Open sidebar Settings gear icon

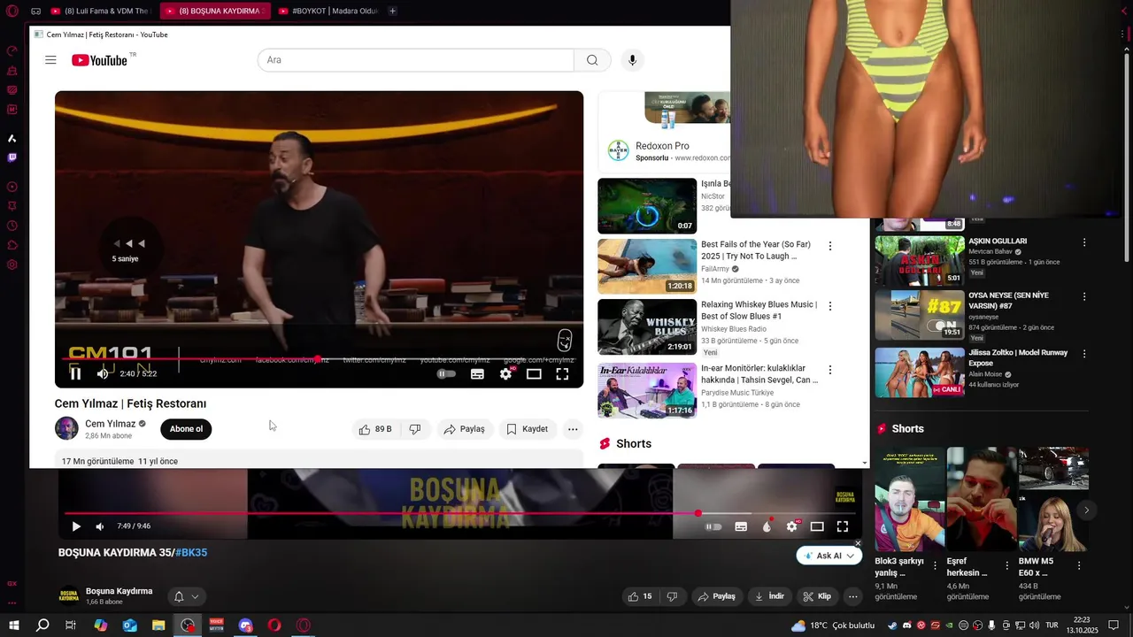coord(12,265)
